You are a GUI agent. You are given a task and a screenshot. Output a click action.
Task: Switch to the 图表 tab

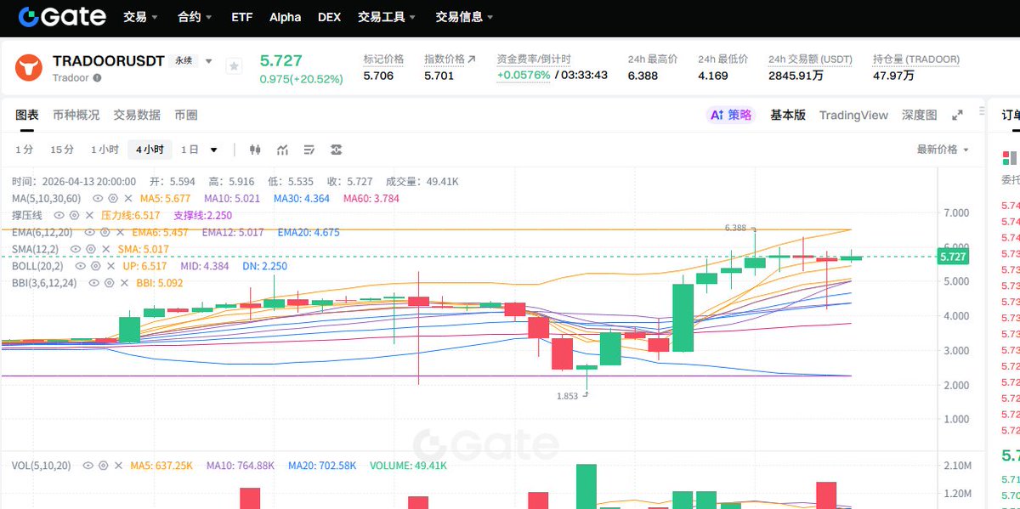[x=27, y=116]
